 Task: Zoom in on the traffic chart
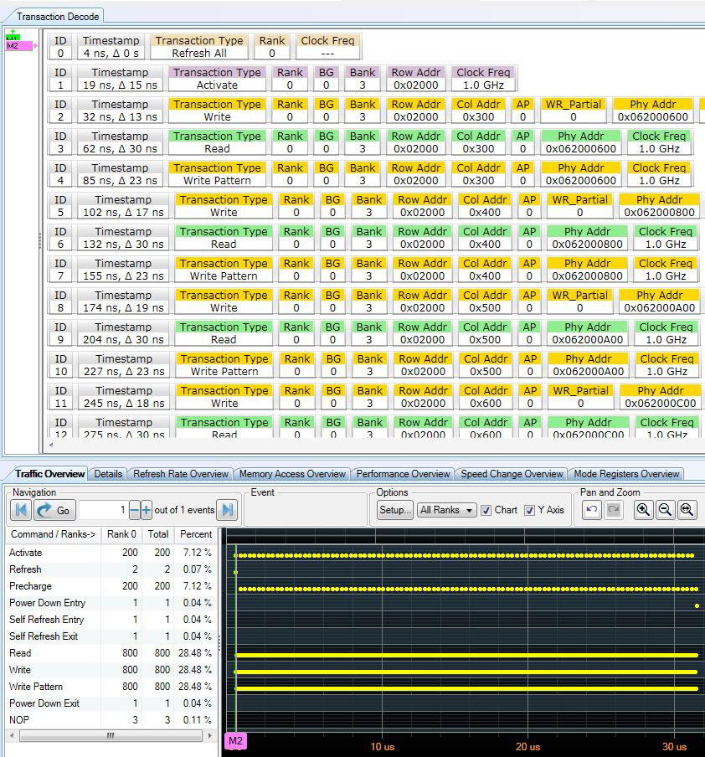pyautogui.click(x=644, y=510)
